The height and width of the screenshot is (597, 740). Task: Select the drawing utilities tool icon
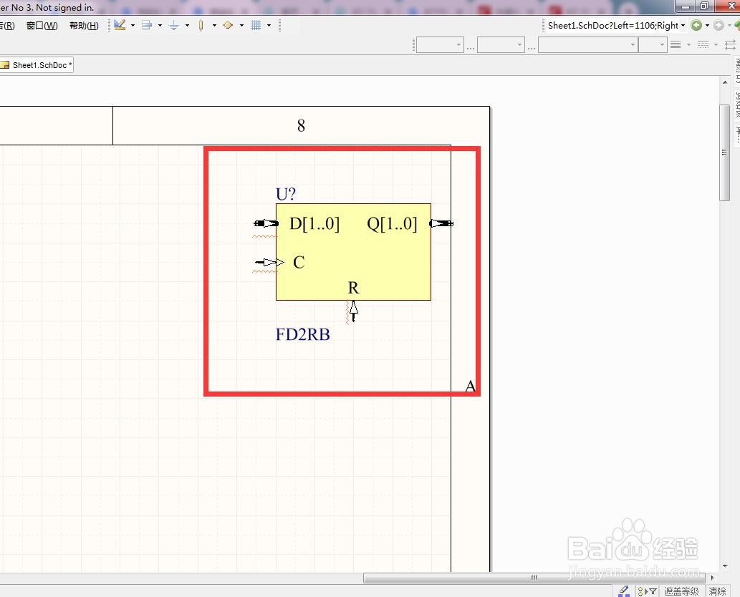pyautogui.click(x=120, y=25)
